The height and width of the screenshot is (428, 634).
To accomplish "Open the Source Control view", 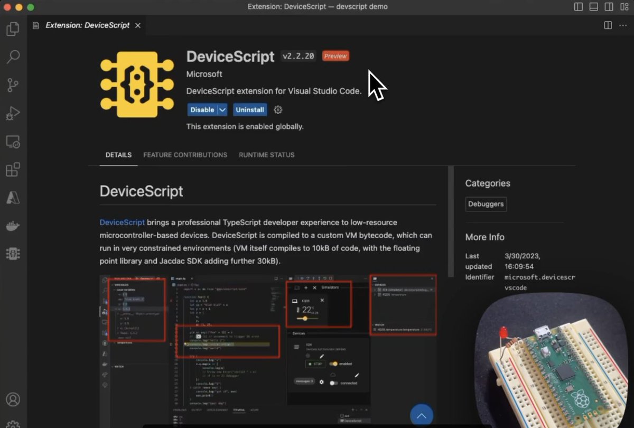I will [x=13, y=85].
